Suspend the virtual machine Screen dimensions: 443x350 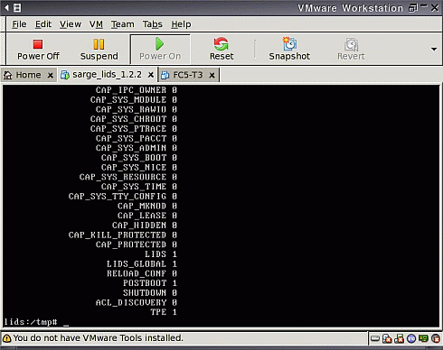99,49
